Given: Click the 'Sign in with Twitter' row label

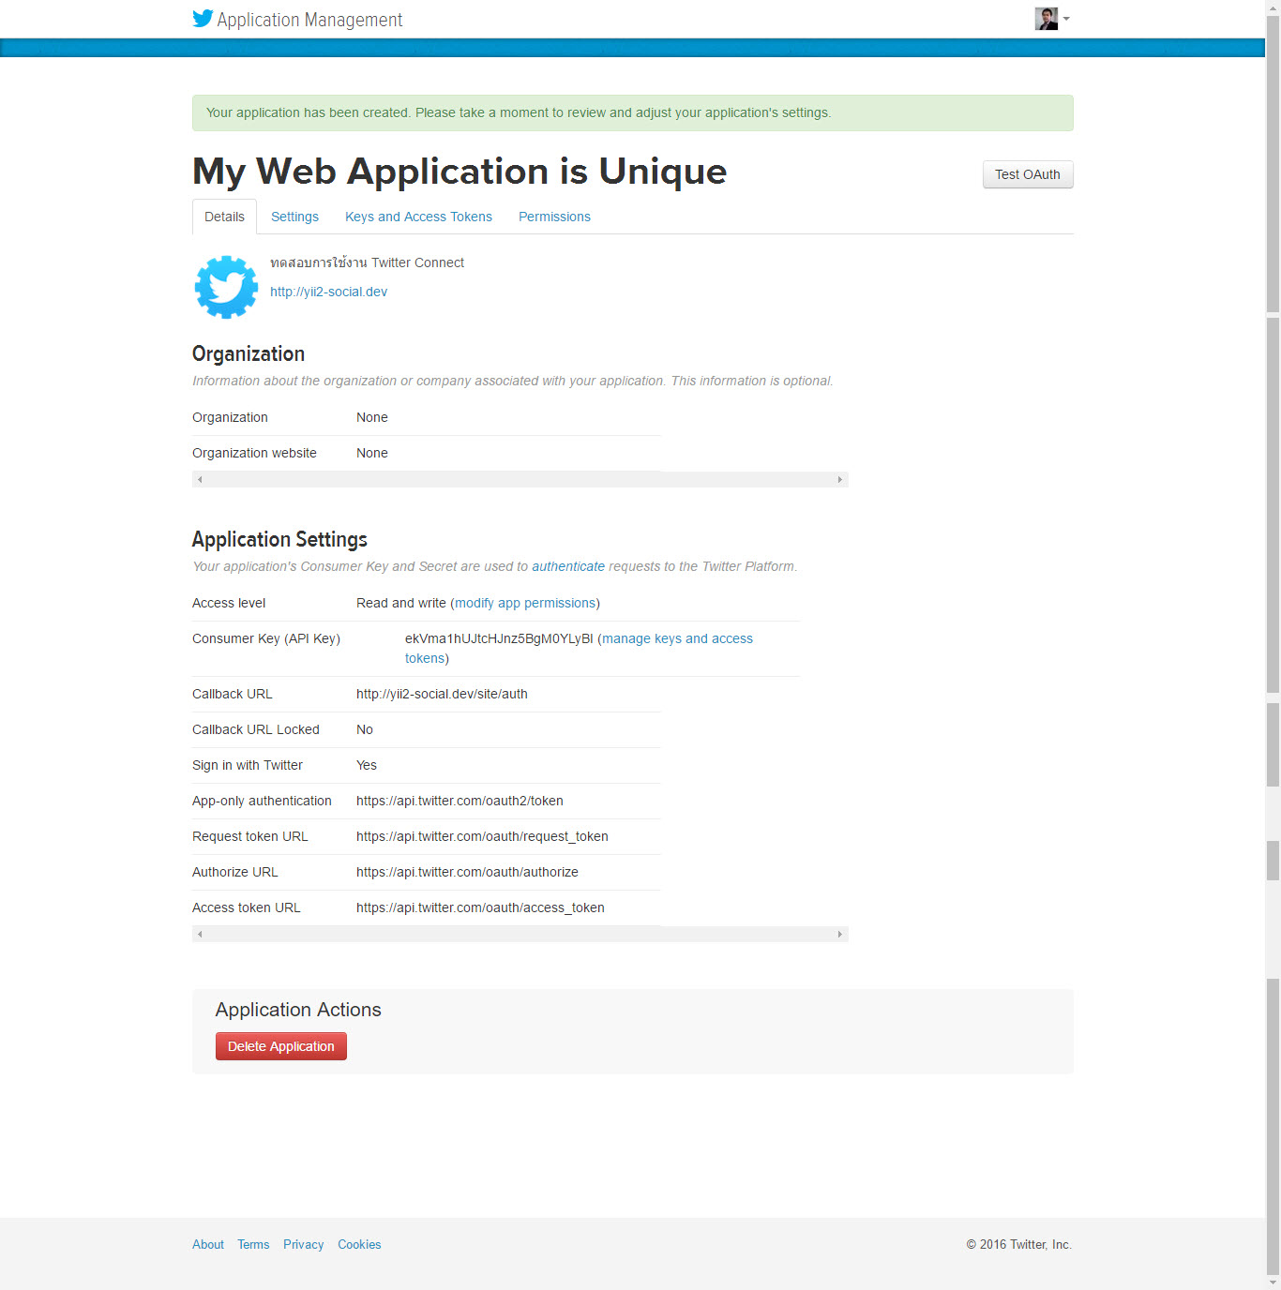Looking at the screenshot, I should pyautogui.click(x=248, y=765).
